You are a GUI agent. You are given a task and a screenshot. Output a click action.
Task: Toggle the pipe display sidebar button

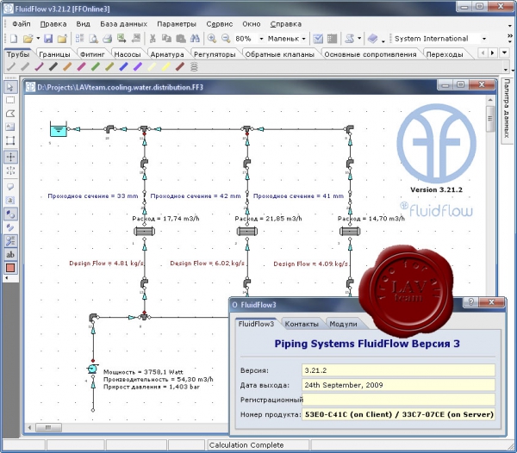[x=10, y=227]
